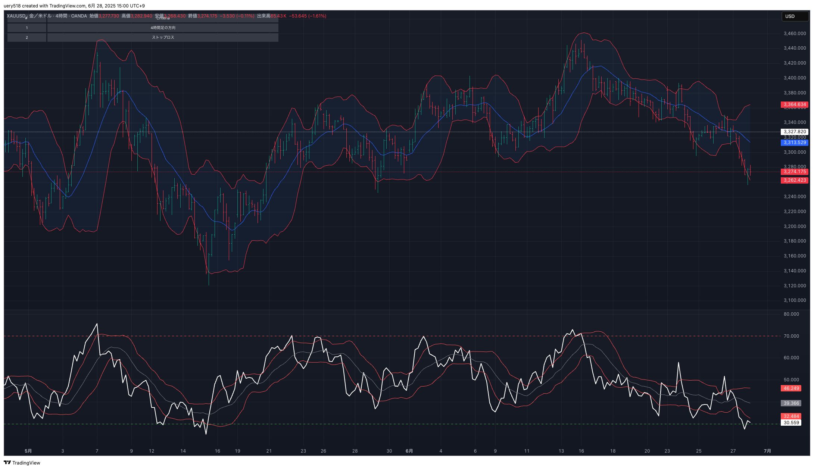Click the white 3,327.820 price label

(794, 132)
